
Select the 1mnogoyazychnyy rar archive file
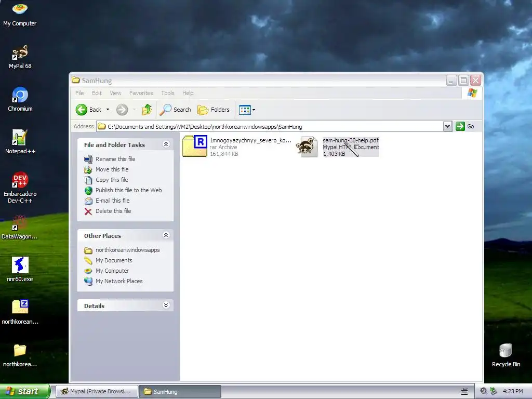click(237, 147)
